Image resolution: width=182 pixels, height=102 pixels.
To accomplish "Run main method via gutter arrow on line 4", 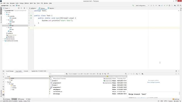I will click(x=31, y=18).
